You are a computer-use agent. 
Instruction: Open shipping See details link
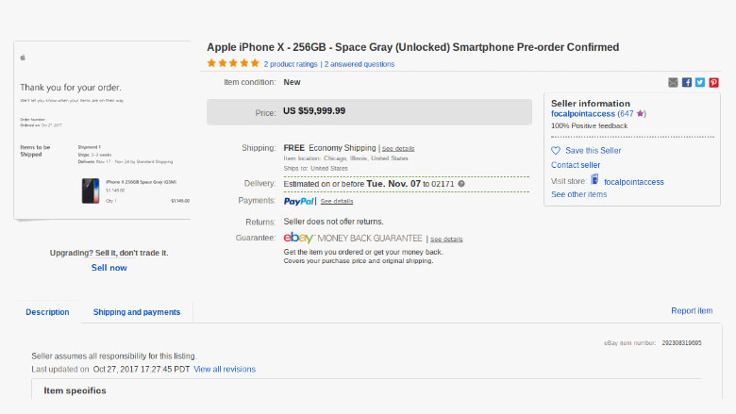coord(398,149)
